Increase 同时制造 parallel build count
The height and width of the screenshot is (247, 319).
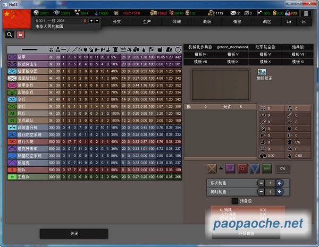(x=279, y=192)
